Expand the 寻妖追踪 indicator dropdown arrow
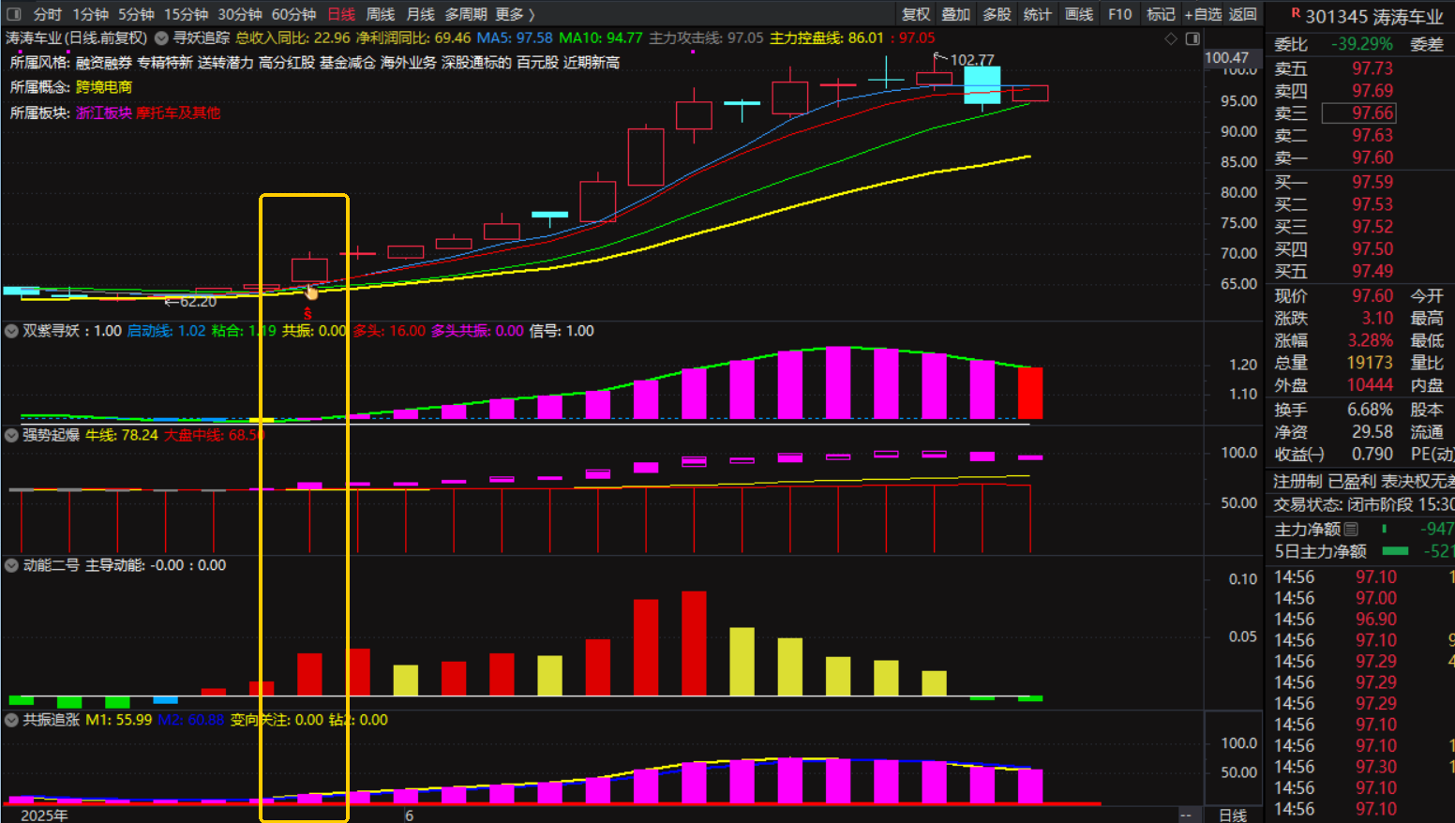 point(161,38)
